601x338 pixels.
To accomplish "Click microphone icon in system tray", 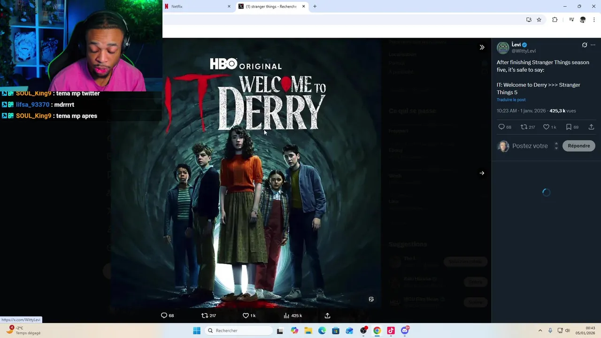I will [550, 330].
